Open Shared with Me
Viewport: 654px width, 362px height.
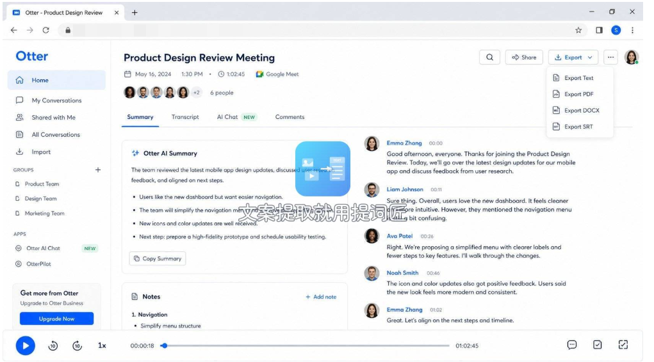point(53,118)
